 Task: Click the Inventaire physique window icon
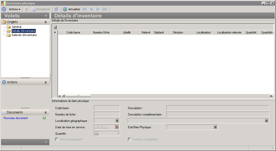tap(3, 3)
